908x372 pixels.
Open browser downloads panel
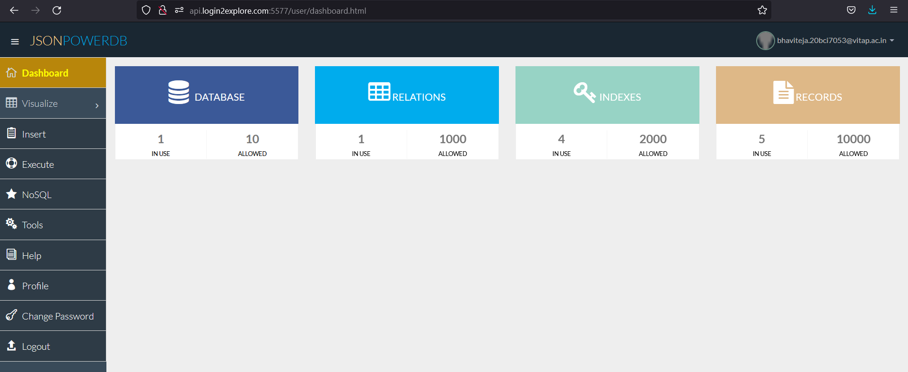point(872,10)
